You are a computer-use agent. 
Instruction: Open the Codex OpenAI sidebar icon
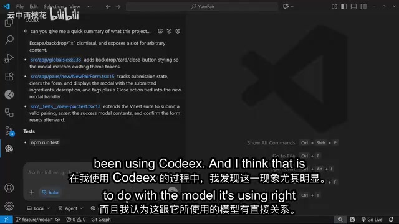click(x=9, y=149)
